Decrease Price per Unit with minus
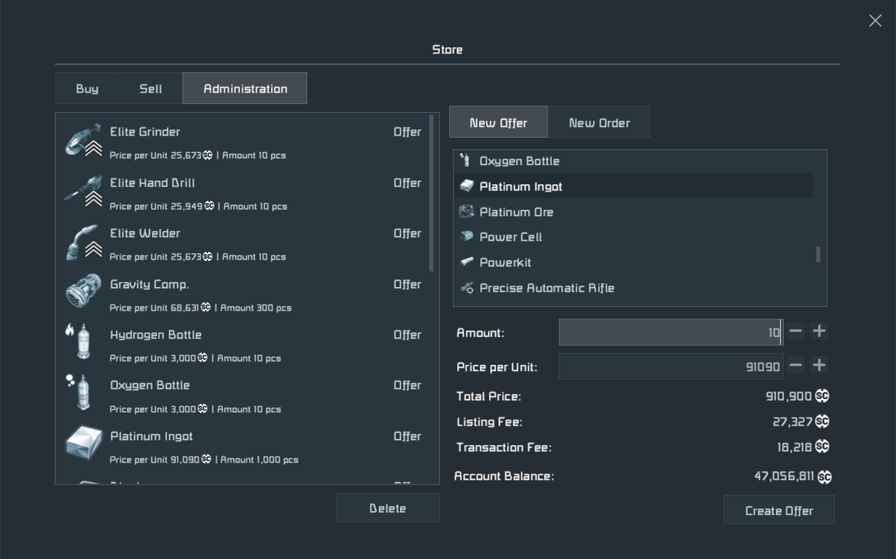The width and height of the screenshot is (896, 559). pyautogui.click(x=796, y=365)
